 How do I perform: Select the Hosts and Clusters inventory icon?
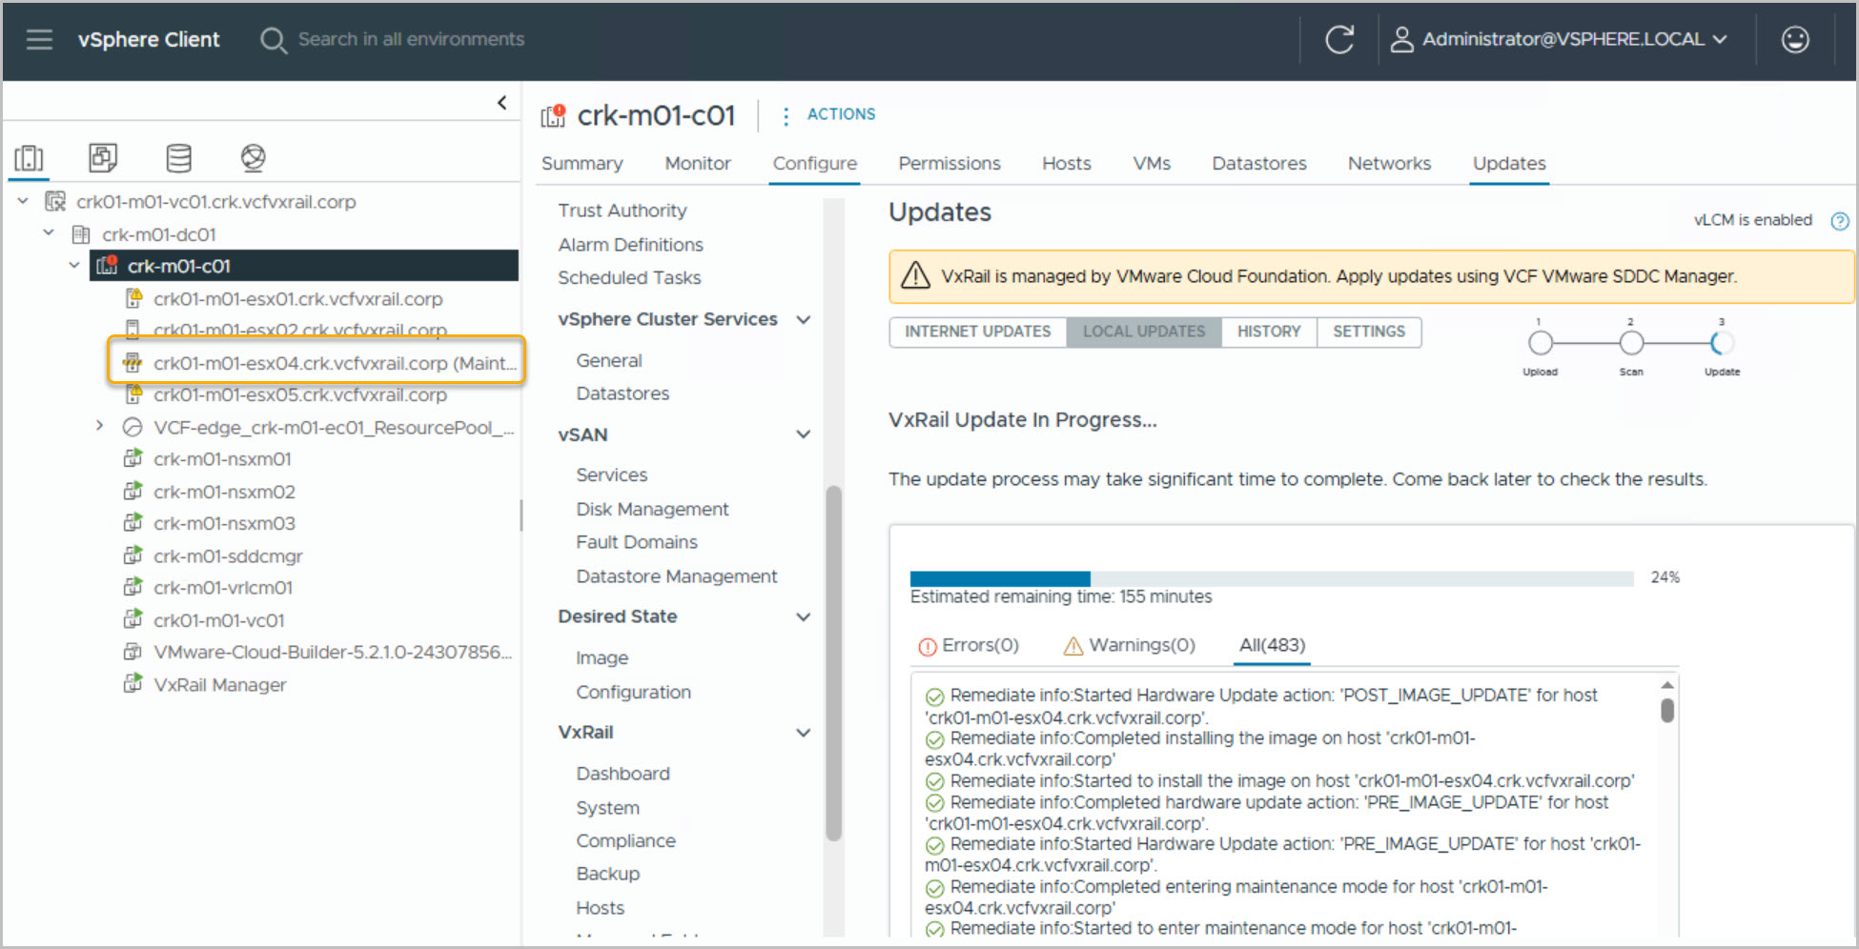tap(30, 158)
